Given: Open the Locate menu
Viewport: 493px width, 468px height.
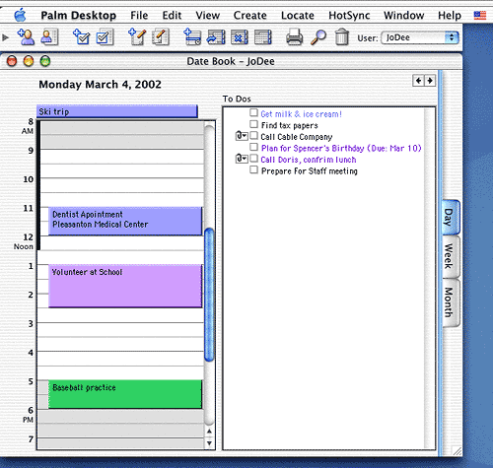Looking at the screenshot, I should click(298, 16).
